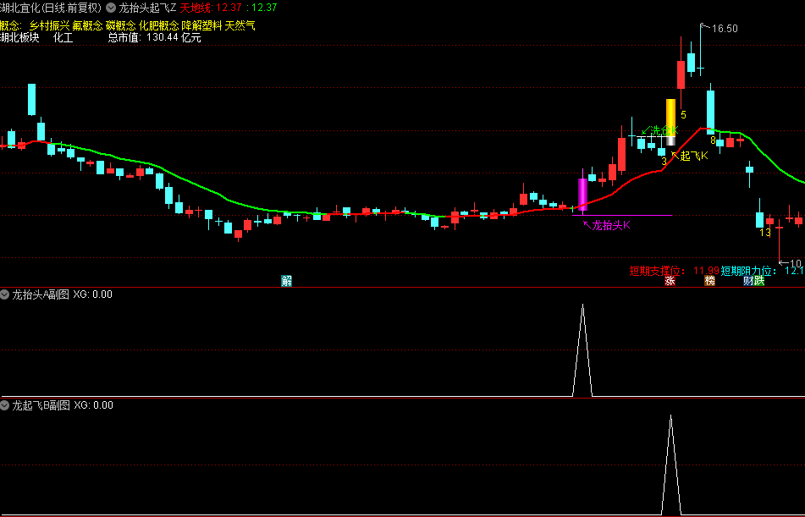Click the 16.50 high price label
Image resolution: width=805 pixels, height=517 pixels.
(725, 29)
